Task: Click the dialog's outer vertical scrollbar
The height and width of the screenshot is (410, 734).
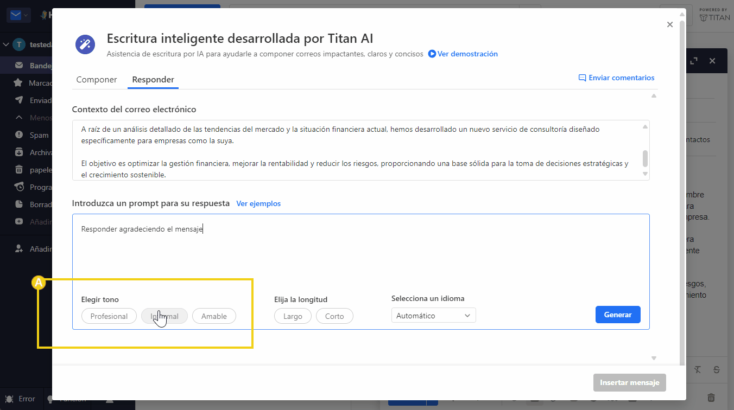Action: 682,194
